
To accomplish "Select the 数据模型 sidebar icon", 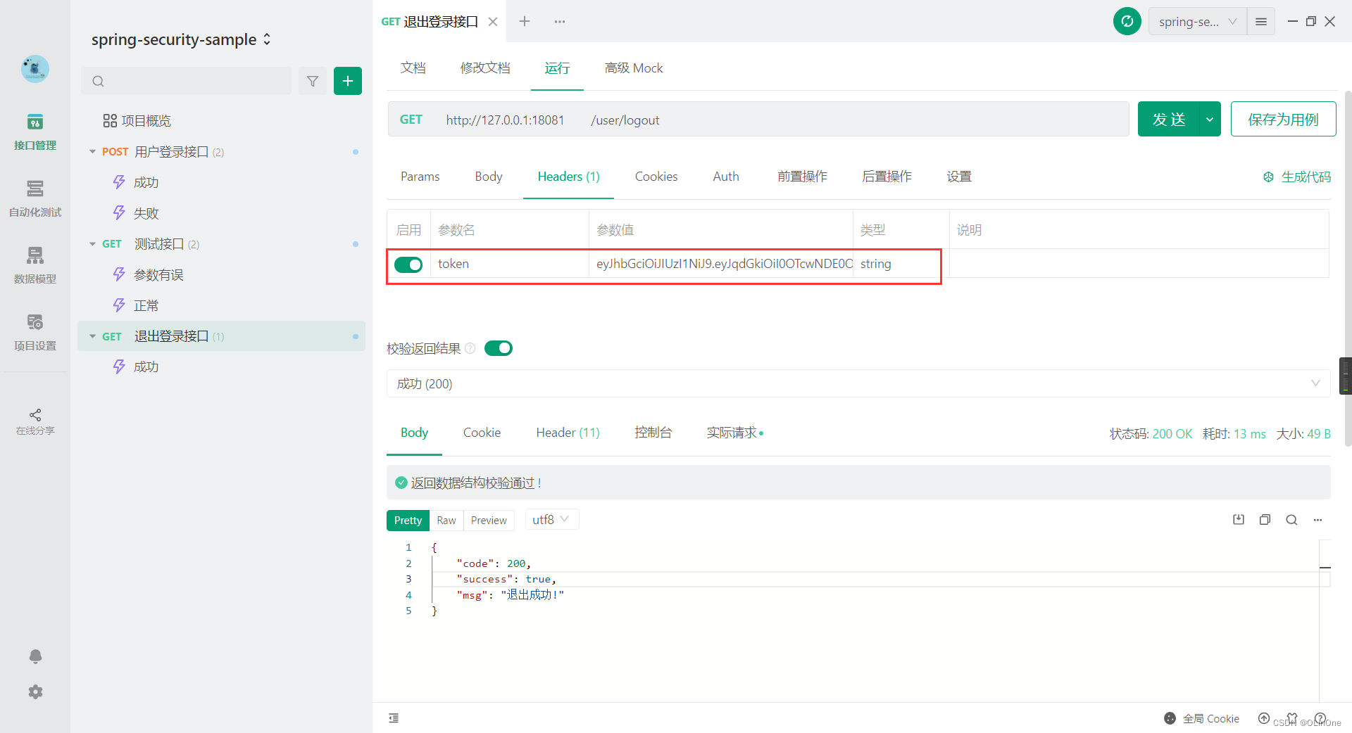I will [35, 265].
